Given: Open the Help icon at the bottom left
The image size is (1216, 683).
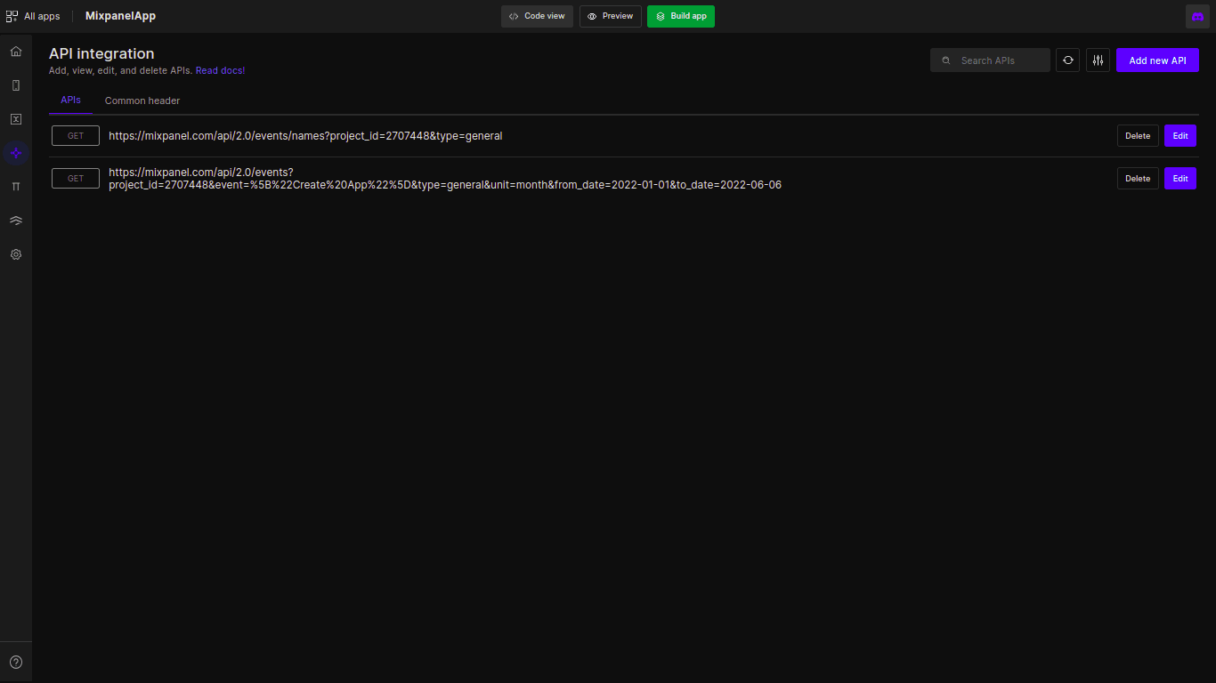Looking at the screenshot, I should 15,660.
